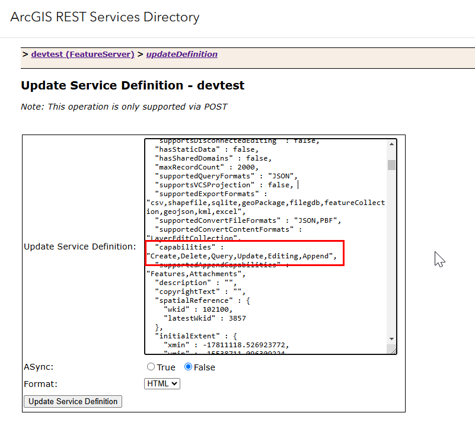Select the True radio for ASync
The height and width of the screenshot is (432, 475).
pos(151,366)
